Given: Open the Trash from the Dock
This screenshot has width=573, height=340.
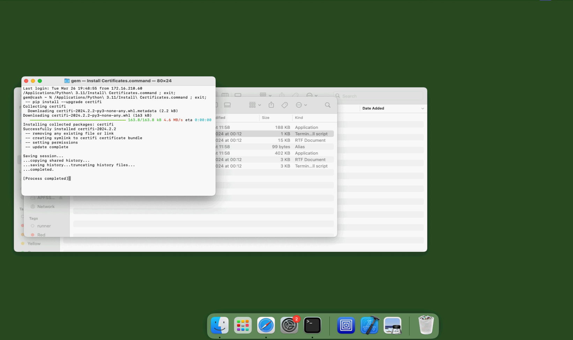Looking at the screenshot, I should [x=426, y=325].
